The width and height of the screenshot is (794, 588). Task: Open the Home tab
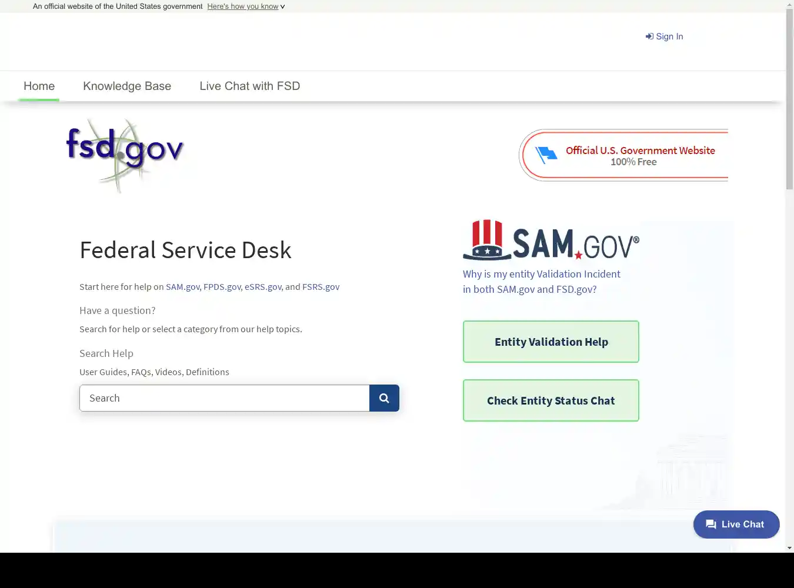point(39,86)
